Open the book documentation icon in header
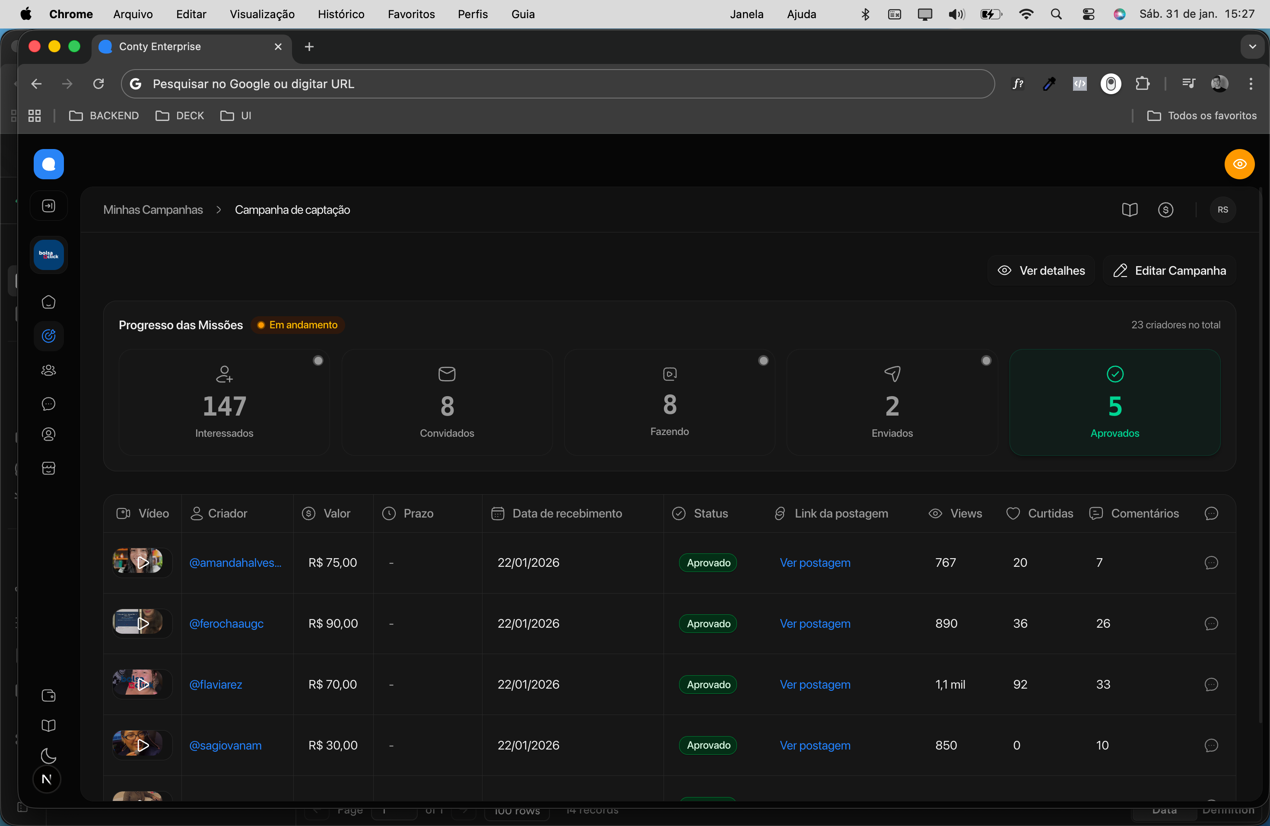Viewport: 1270px width, 826px height. point(1129,210)
